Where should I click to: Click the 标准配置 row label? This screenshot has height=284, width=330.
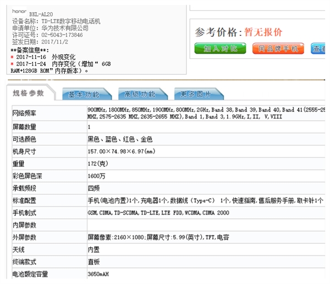[24, 200]
